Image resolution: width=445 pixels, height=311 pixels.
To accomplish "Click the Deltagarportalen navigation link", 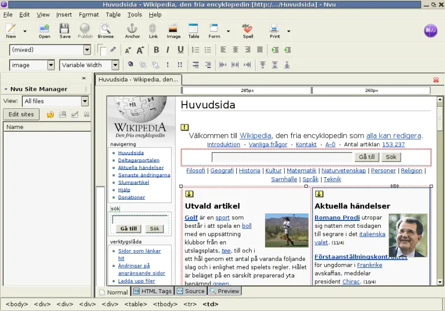I will pyautogui.click(x=139, y=160).
